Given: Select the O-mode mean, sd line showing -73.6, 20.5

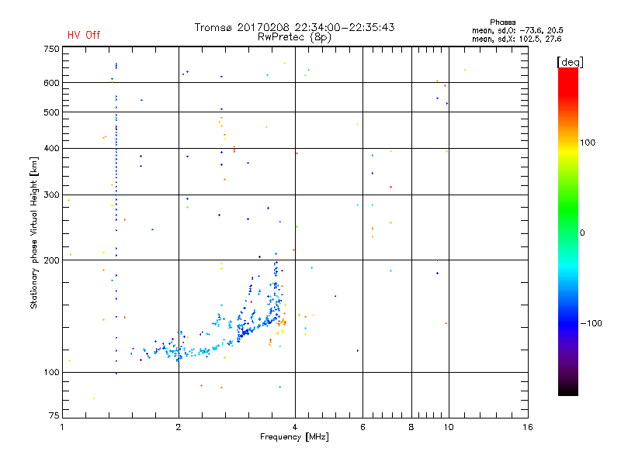Looking at the screenshot, I should [x=517, y=30].
